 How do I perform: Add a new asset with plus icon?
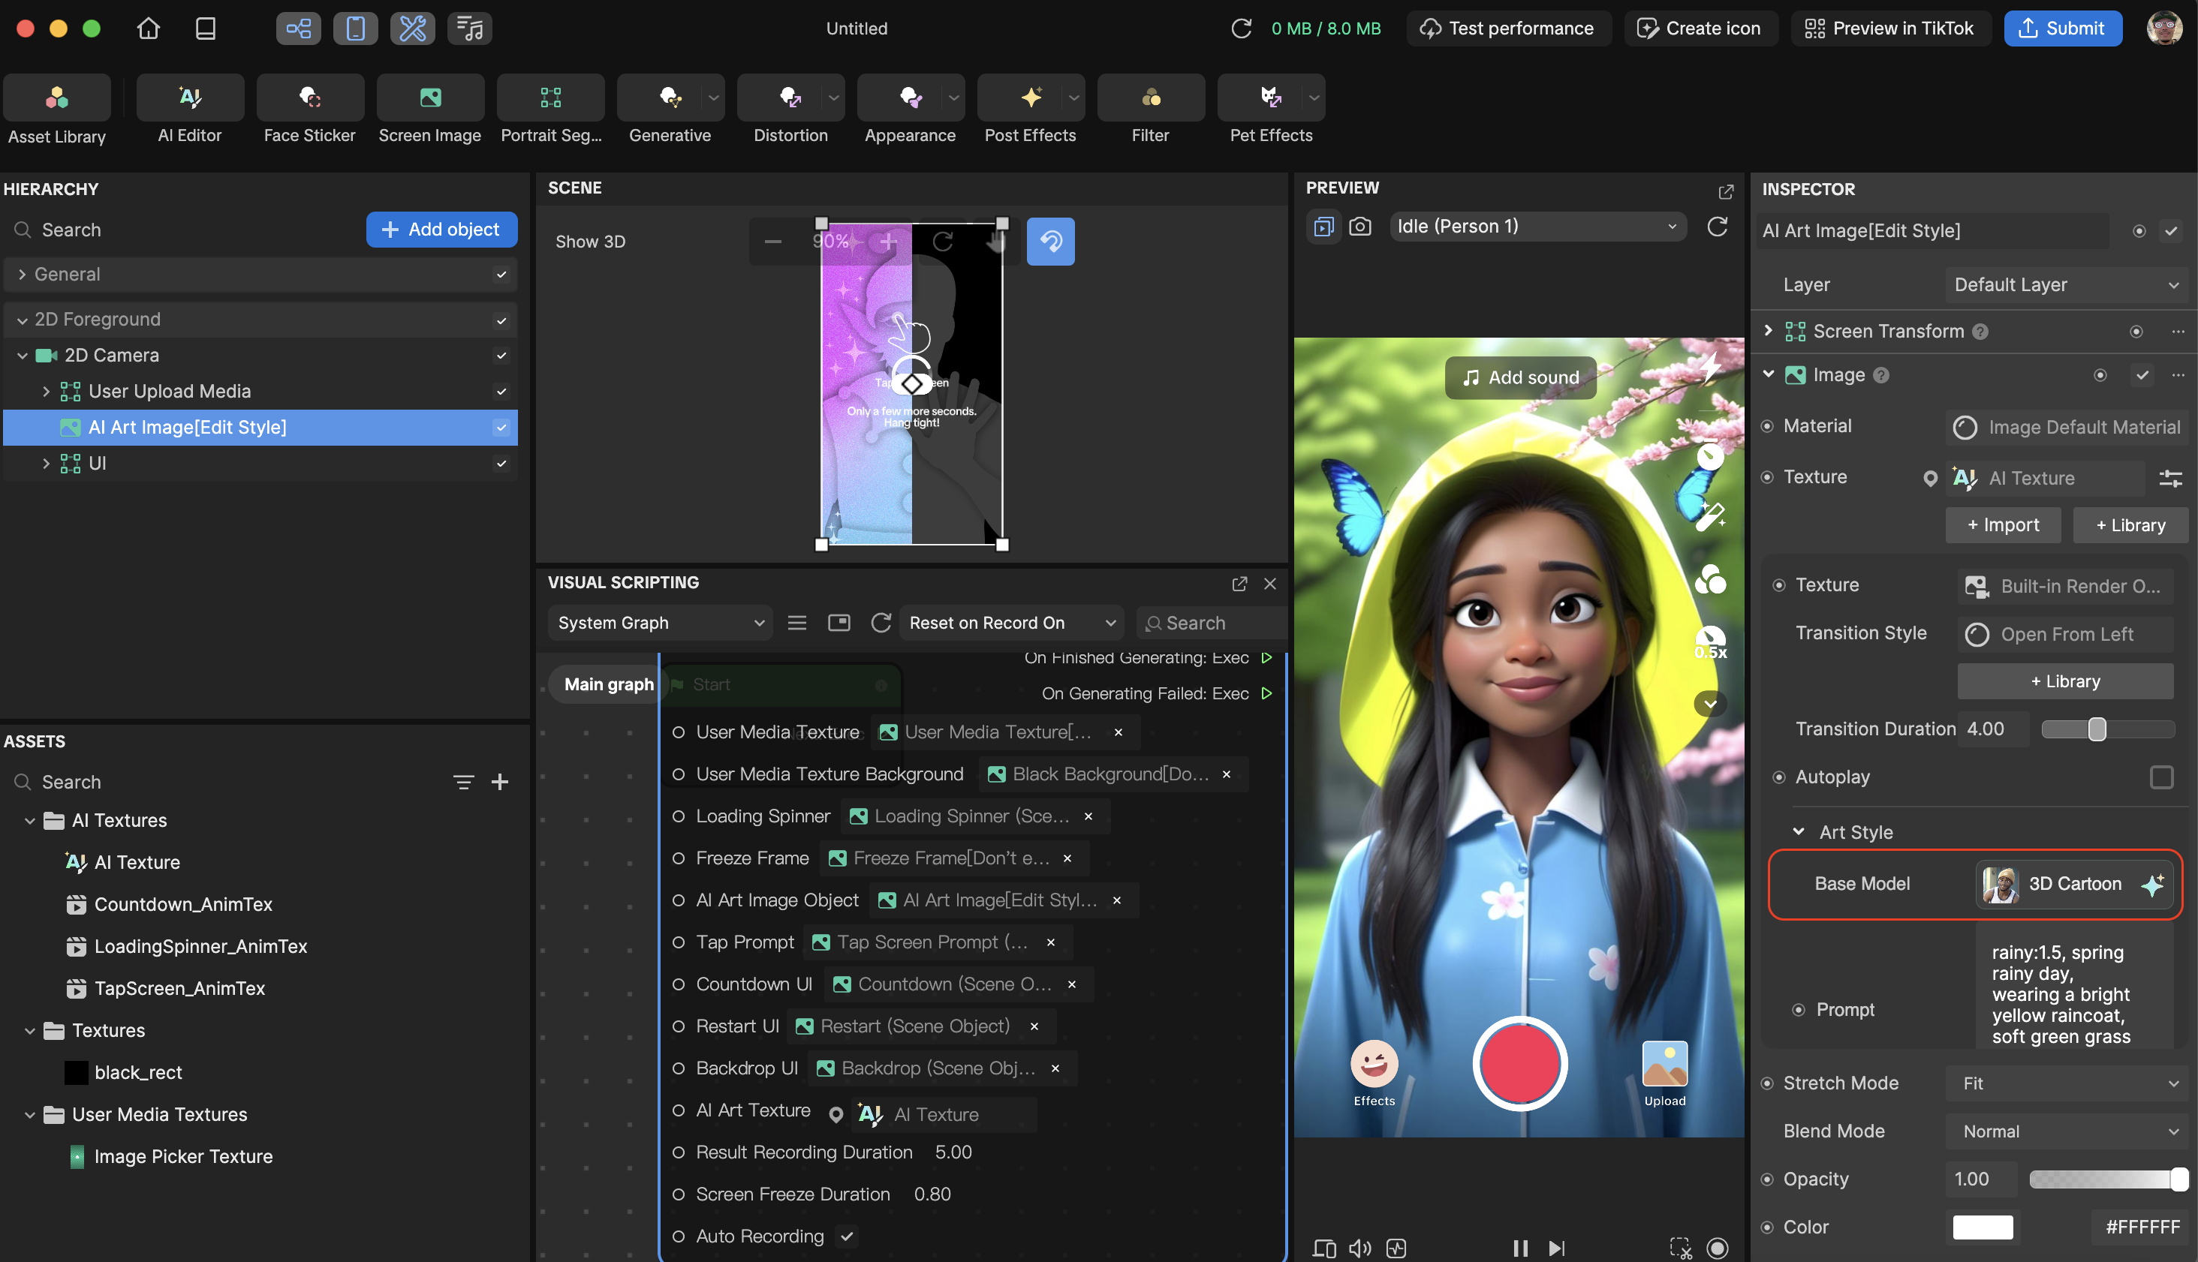[x=500, y=783]
